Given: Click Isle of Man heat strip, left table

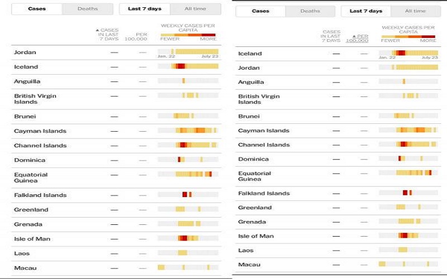Looking at the screenshot, I should tap(188, 238).
